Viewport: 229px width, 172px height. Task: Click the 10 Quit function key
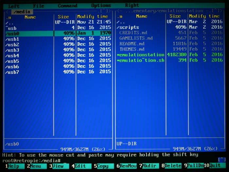(215, 165)
